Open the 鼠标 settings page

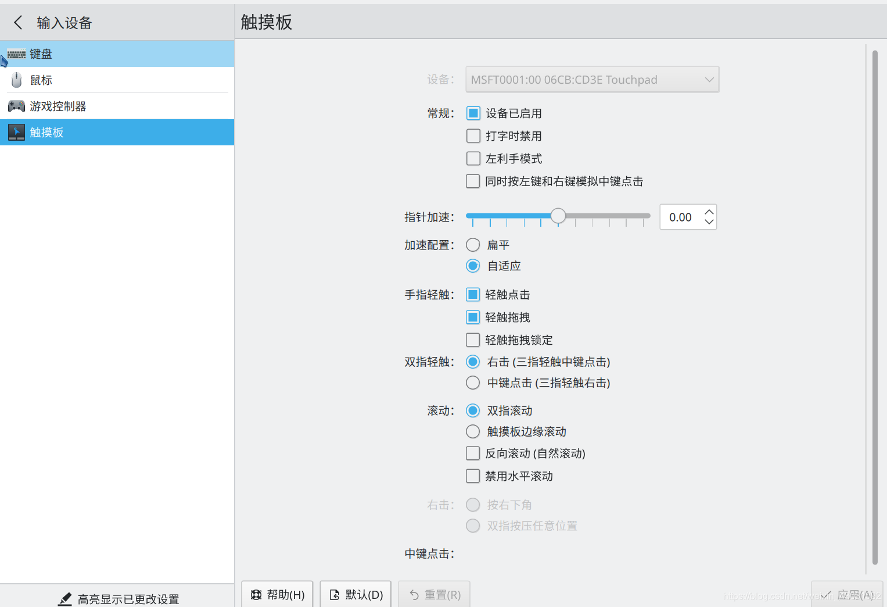coord(117,80)
